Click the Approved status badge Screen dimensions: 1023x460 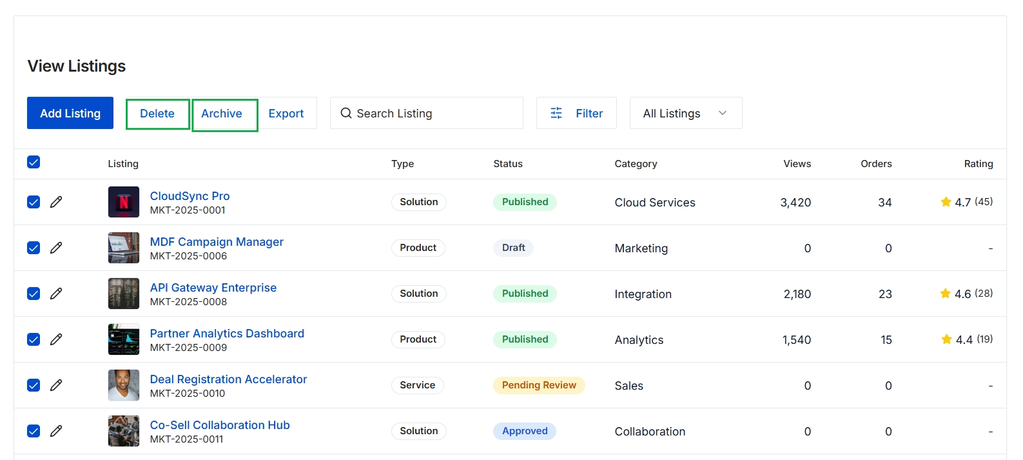525,431
